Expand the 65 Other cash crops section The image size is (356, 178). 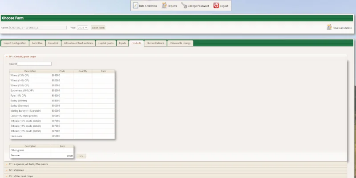coord(7,176)
